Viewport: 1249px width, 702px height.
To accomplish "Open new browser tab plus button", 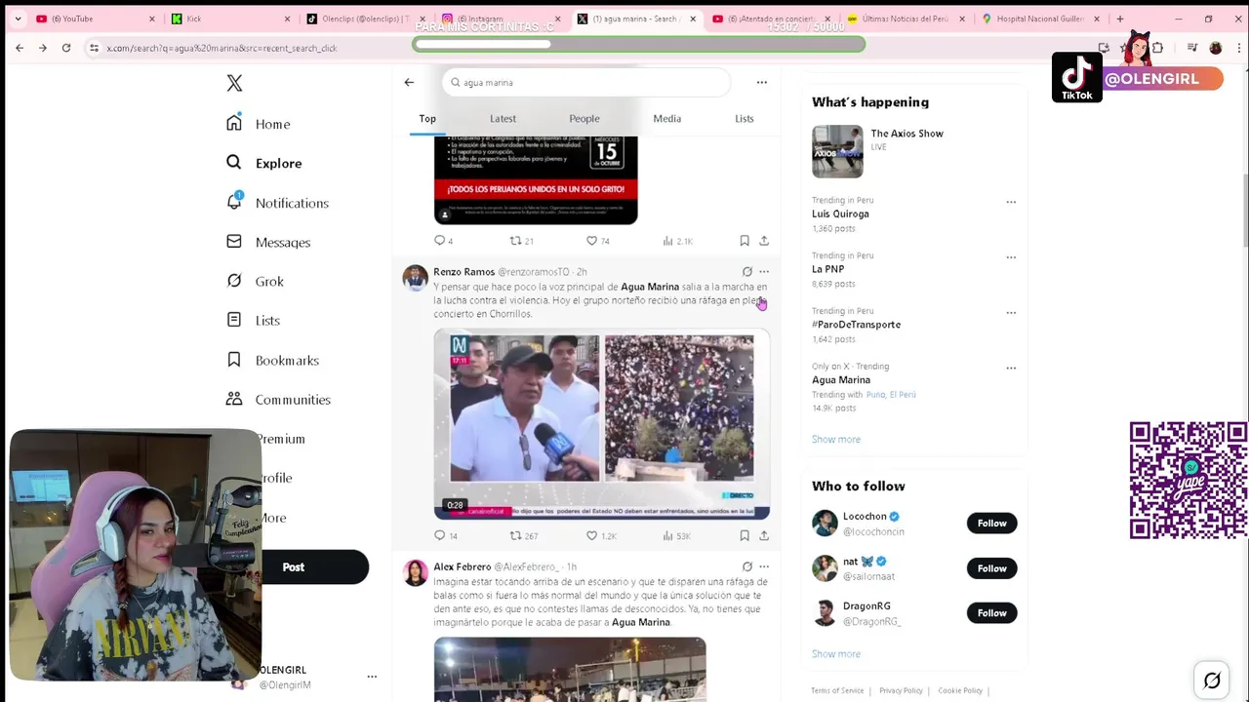I will (1119, 19).
